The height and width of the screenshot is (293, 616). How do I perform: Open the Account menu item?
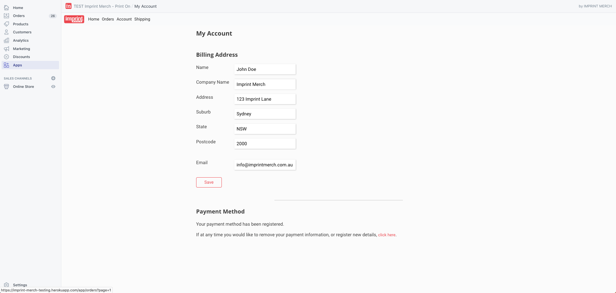(124, 19)
